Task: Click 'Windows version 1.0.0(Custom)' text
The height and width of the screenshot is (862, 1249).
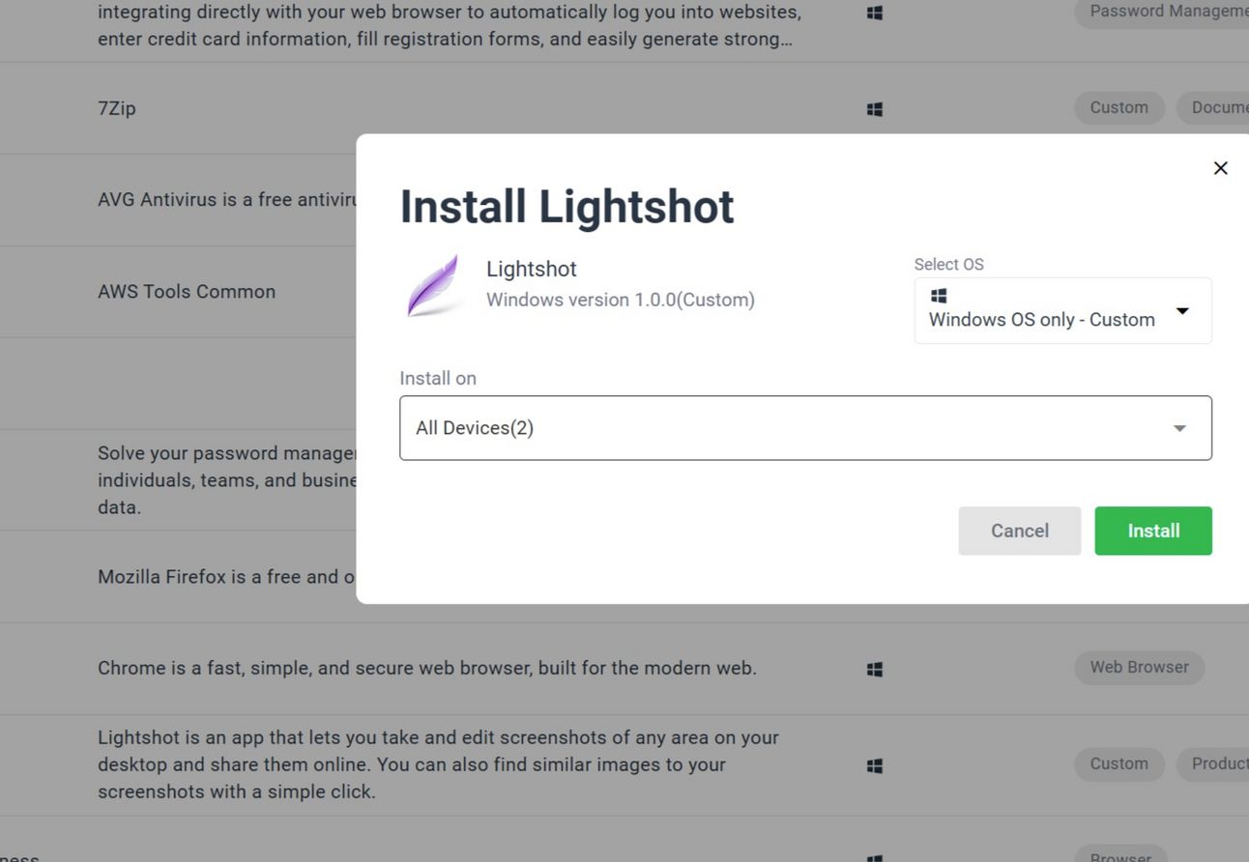Action: coord(621,300)
